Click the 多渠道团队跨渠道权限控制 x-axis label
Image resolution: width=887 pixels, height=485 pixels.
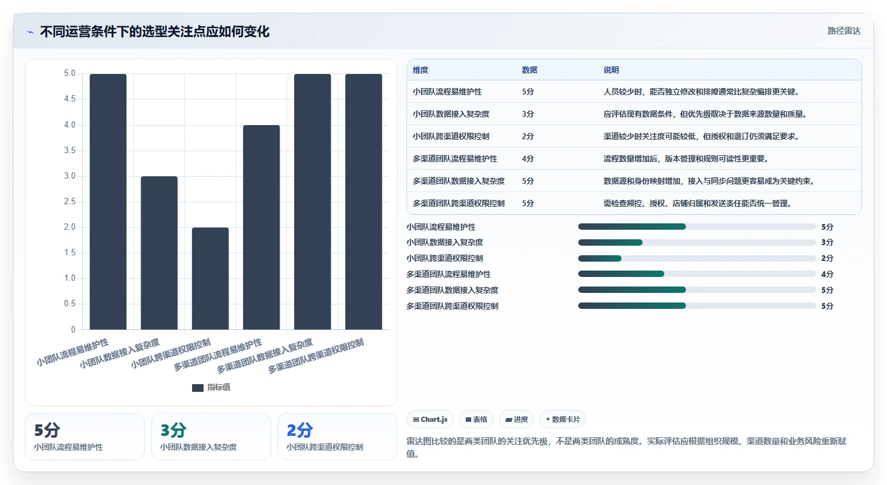click(316, 356)
